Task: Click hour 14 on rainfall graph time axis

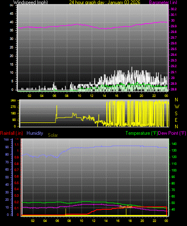Action: click(x=106, y=221)
